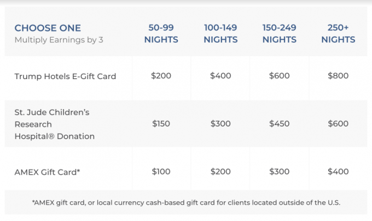Click the $600 St. Jude donation value
372x221 pixels.
338,124
